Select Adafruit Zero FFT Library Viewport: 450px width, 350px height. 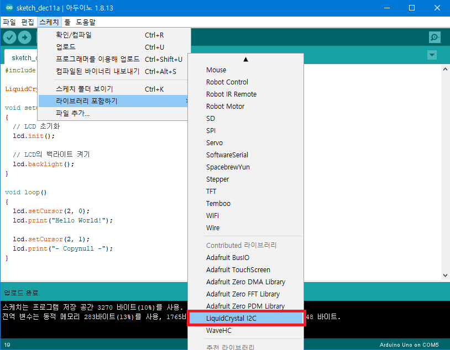245,294
